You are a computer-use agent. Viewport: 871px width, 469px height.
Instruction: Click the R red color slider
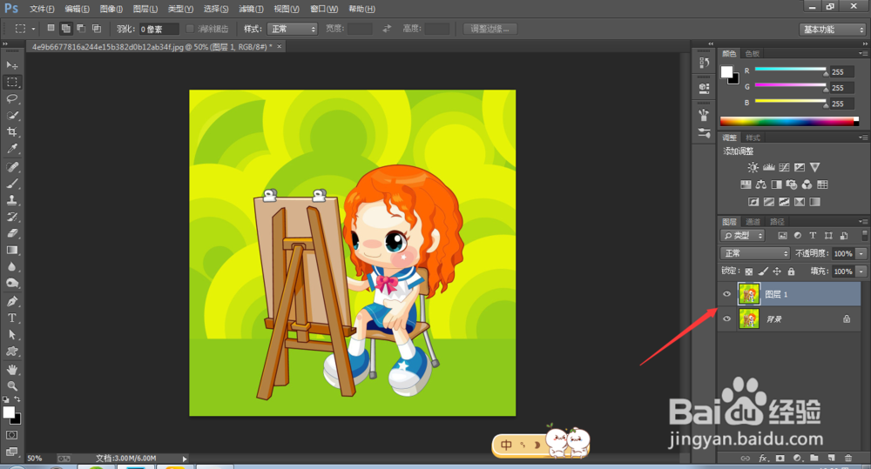[x=791, y=70]
